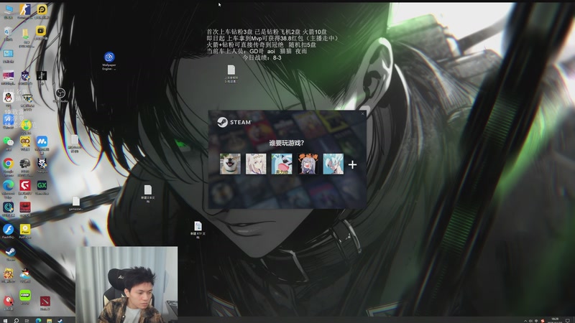The height and width of the screenshot is (323, 575).
Task: Open Task View on the taskbar
Action: point(27,320)
